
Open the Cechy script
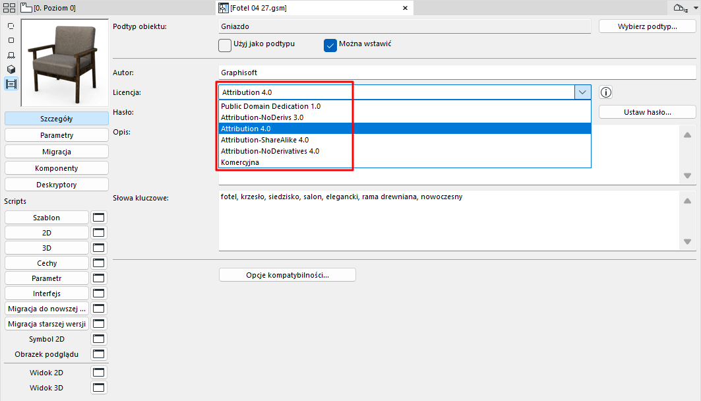pos(47,263)
